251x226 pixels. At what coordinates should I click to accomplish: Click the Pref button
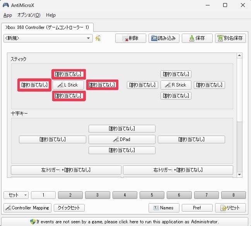(197, 208)
